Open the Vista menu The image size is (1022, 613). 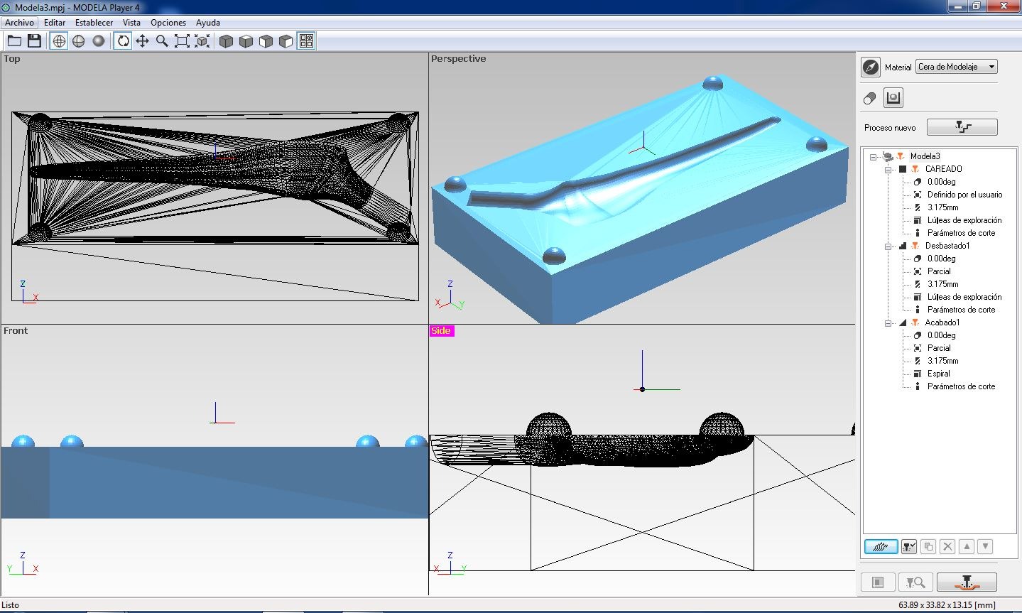(x=131, y=23)
